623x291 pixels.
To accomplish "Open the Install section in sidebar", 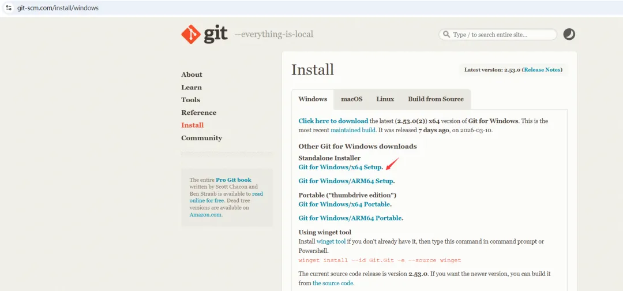I will tap(192, 125).
